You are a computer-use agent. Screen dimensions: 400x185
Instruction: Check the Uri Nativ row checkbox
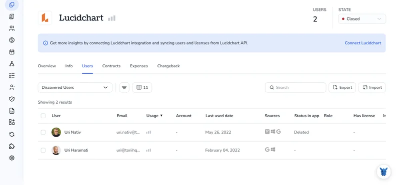pos(43,132)
